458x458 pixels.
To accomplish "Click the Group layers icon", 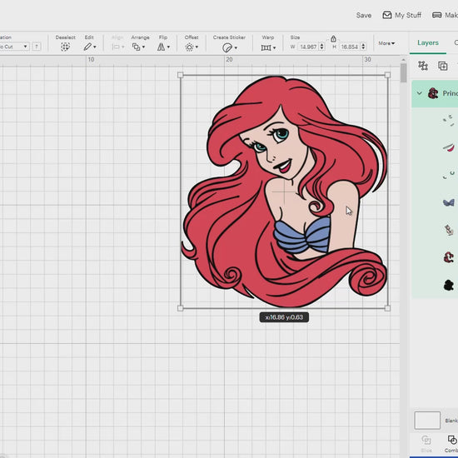I will (x=423, y=66).
